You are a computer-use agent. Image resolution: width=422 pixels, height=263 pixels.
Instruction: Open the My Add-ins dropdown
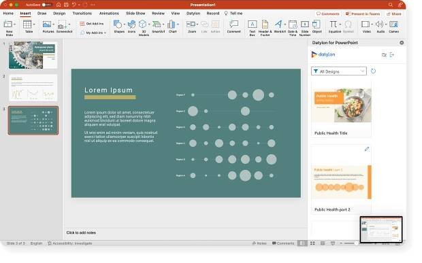coord(93,33)
